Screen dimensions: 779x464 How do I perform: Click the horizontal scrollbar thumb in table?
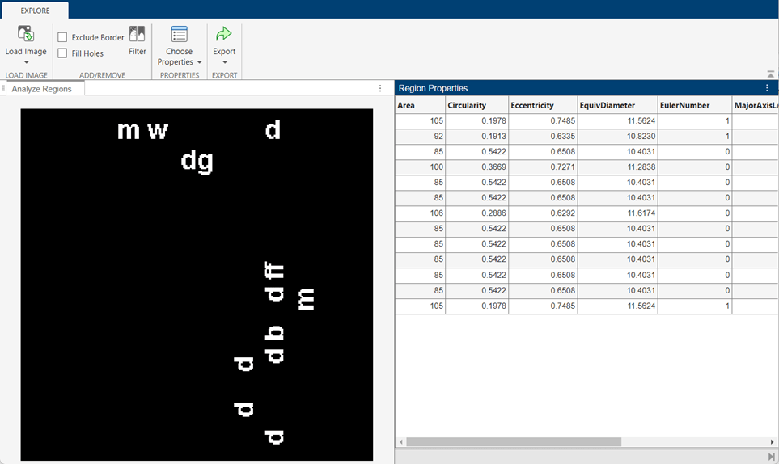[x=514, y=441]
